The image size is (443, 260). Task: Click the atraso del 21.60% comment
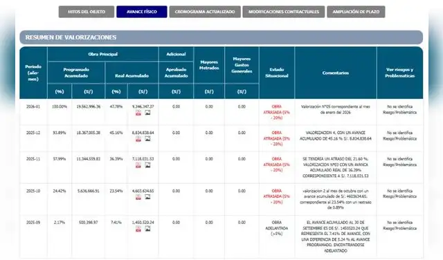(x=335, y=167)
